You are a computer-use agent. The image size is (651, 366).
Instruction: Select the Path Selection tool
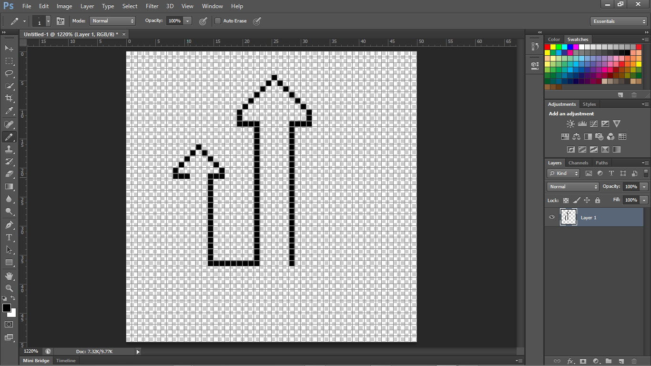pos(9,249)
